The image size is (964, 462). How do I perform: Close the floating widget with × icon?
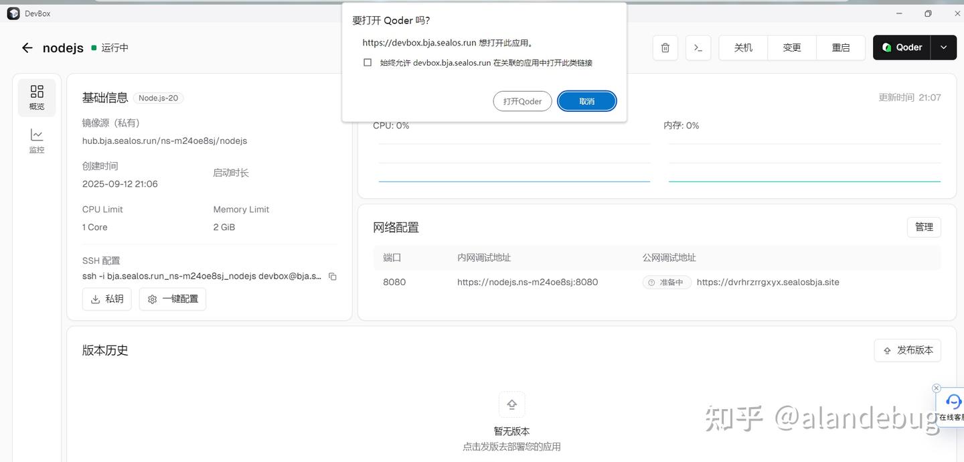[x=936, y=388]
